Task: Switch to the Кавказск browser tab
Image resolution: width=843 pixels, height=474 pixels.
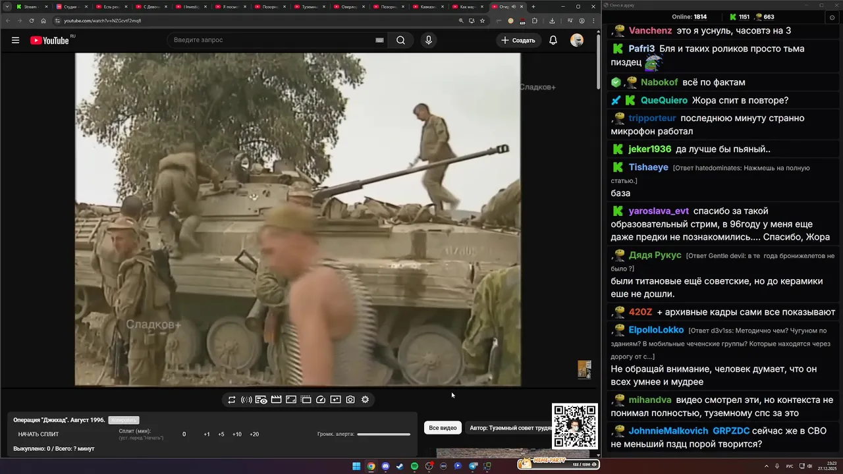Action: tap(427, 7)
